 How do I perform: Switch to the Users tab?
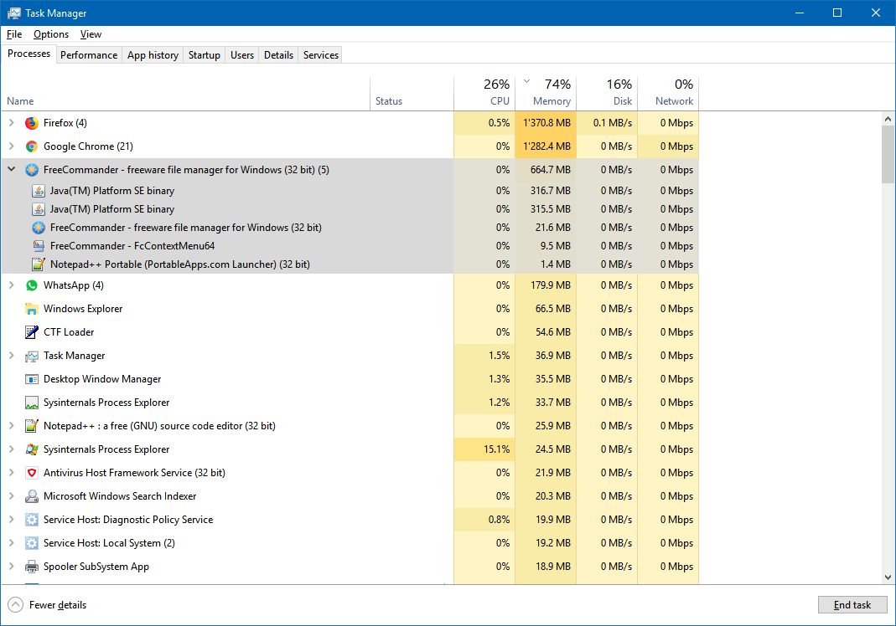tap(241, 54)
